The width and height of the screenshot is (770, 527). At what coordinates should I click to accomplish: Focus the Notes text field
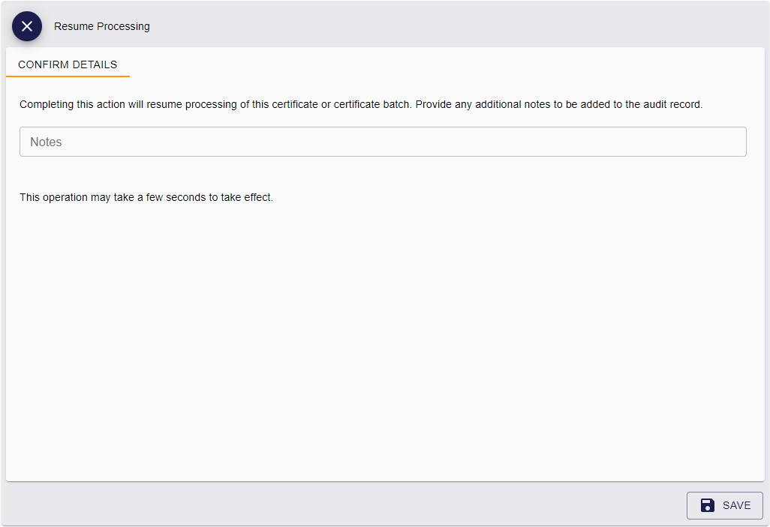tap(383, 142)
